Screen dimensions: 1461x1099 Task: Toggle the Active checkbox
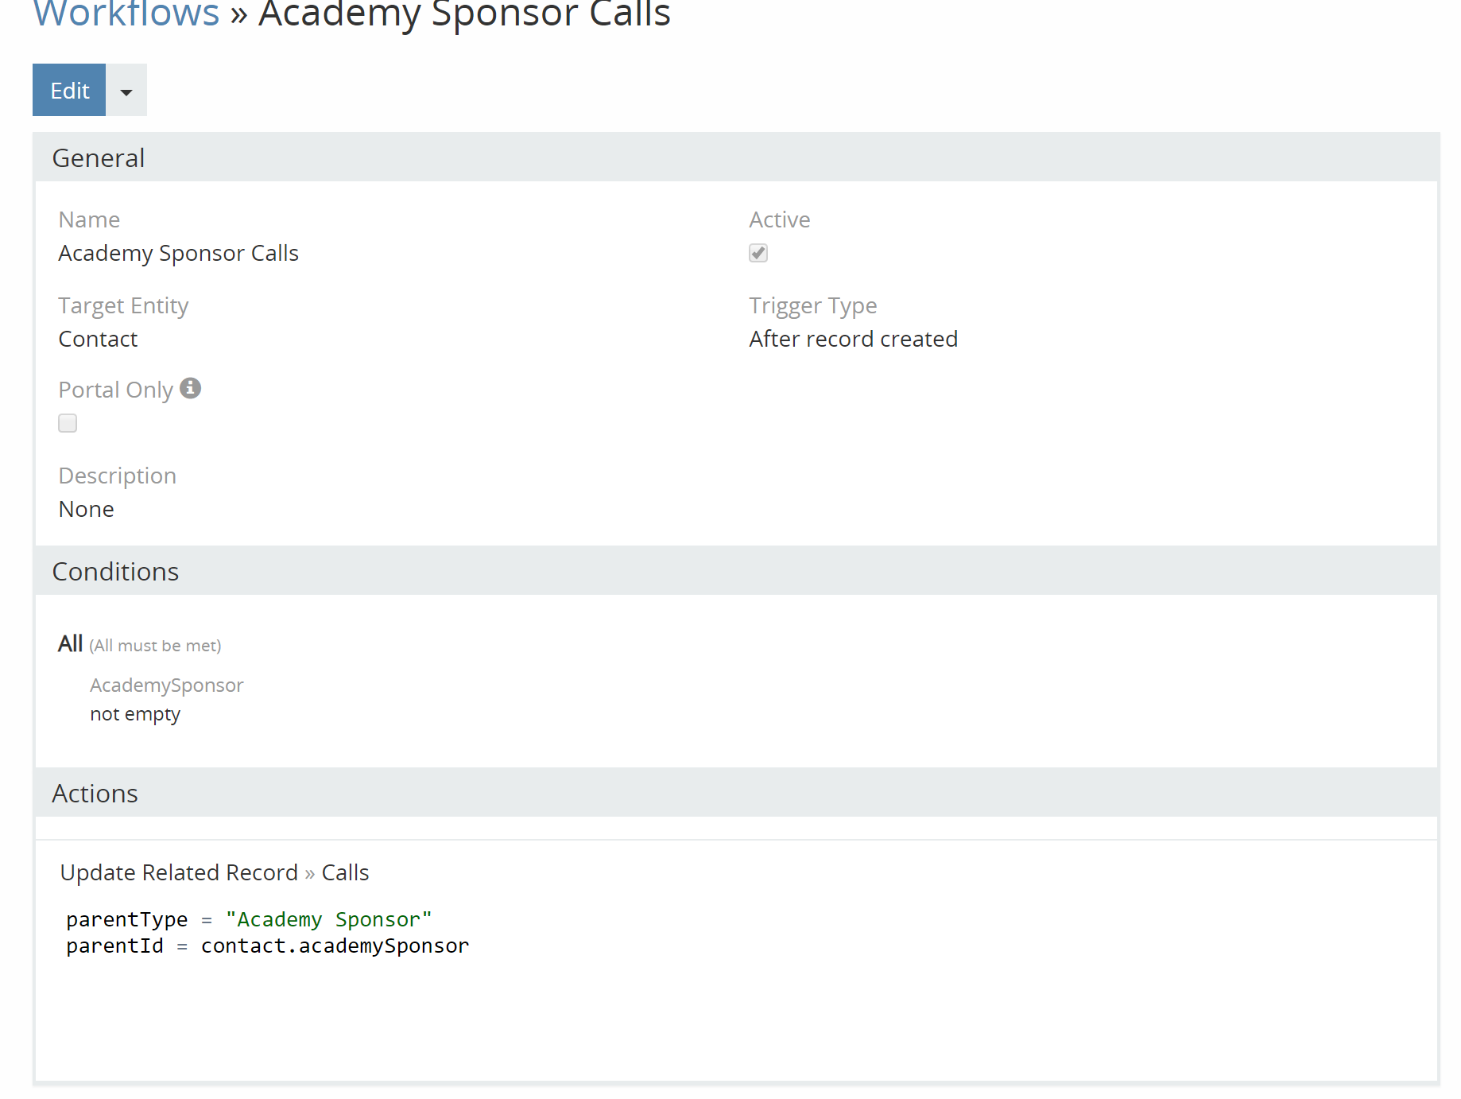point(758,253)
